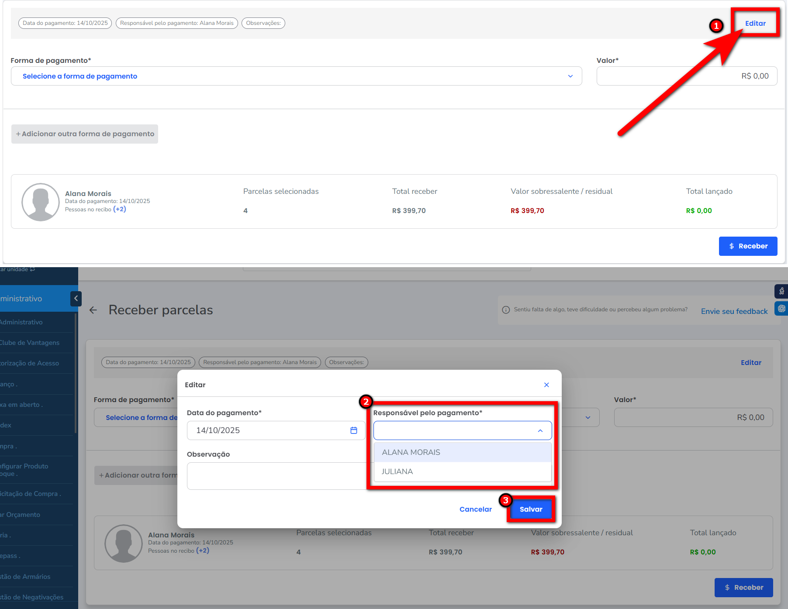Collapse the Responsável pelo pagamento dropdown
This screenshot has height=609, width=788.
click(540, 430)
